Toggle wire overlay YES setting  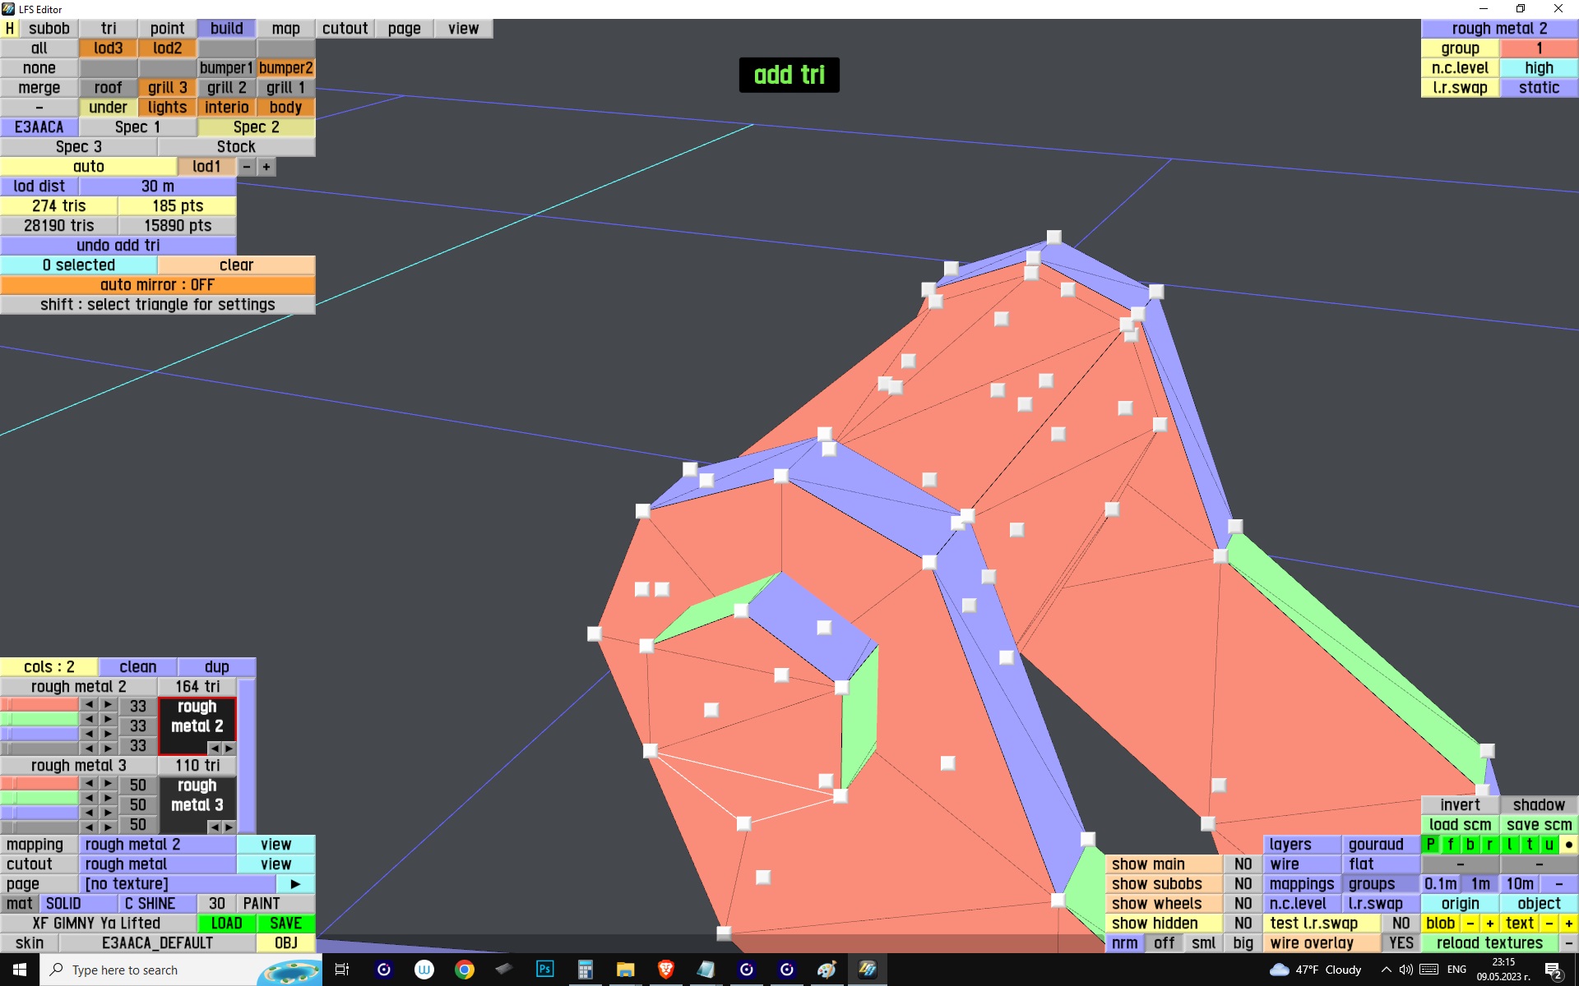(x=1401, y=943)
